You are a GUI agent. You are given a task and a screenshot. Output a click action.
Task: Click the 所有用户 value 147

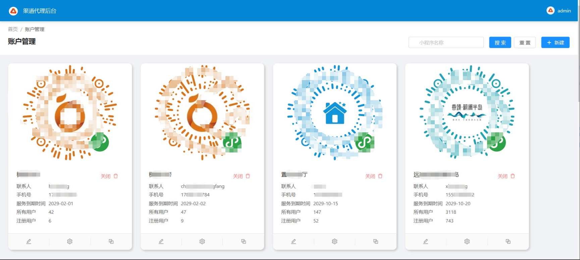(317, 212)
